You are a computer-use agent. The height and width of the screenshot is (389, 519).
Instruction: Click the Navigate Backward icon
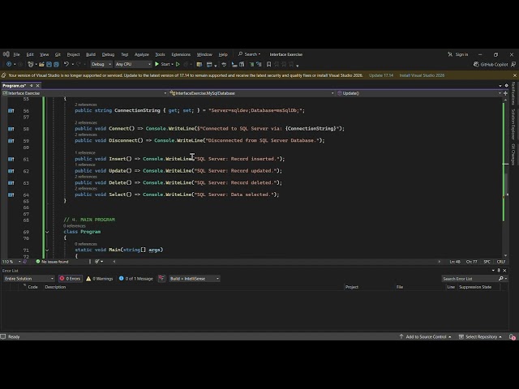pyautogui.click(x=9, y=64)
